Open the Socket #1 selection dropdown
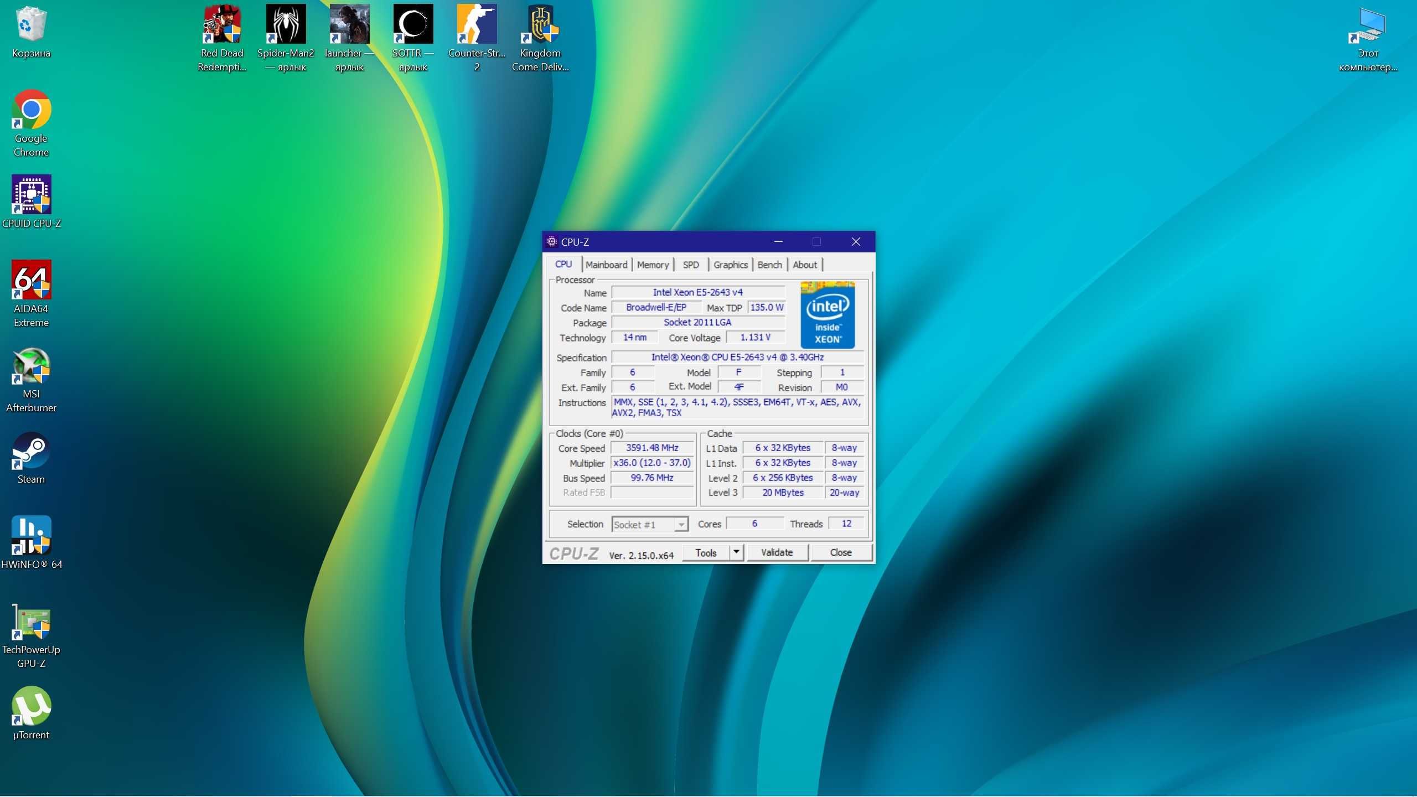This screenshot has height=797, width=1417. pos(650,524)
